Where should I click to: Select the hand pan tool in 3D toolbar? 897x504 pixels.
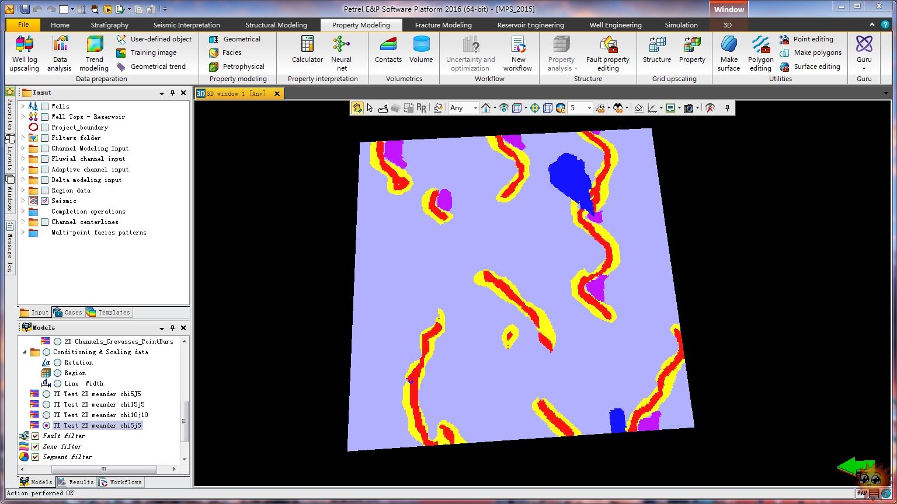pyautogui.click(x=357, y=108)
